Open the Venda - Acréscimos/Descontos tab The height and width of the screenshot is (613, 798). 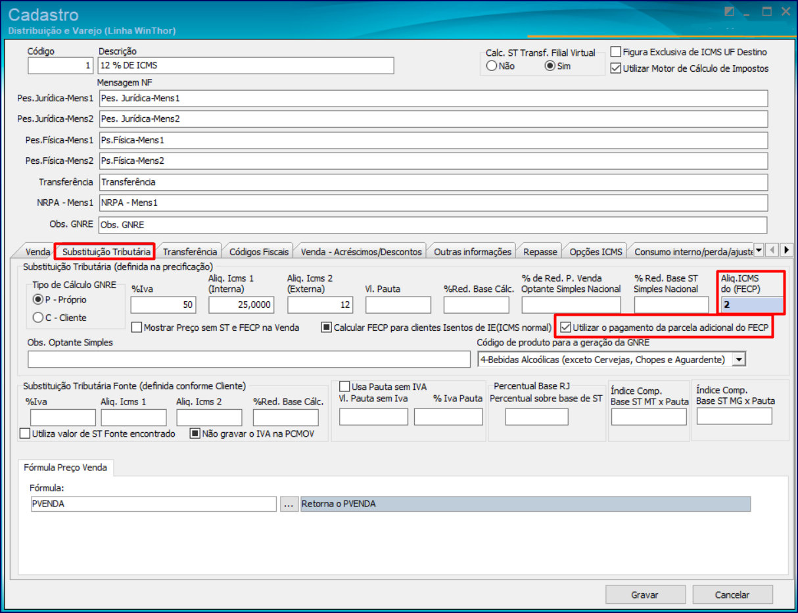tap(361, 251)
